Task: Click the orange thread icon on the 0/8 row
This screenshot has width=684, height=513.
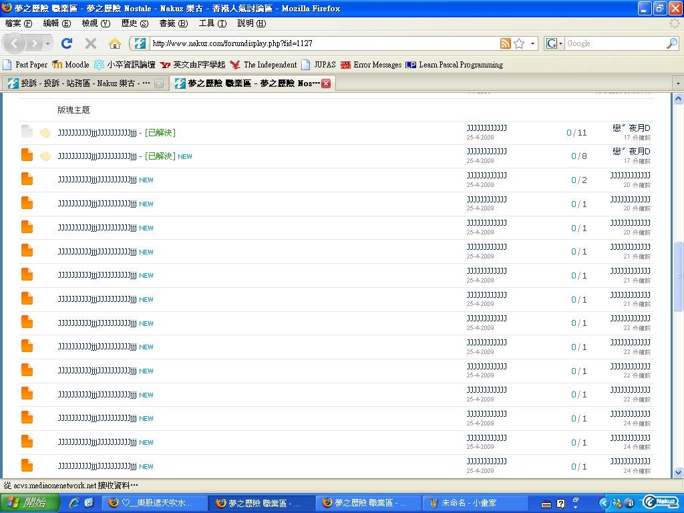Action: (27, 155)
